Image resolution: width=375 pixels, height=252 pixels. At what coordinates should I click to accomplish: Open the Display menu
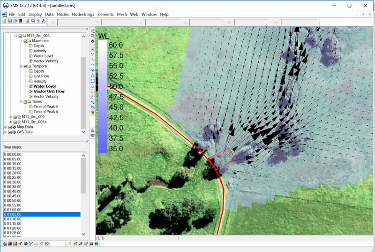click(x=35, y=15)
